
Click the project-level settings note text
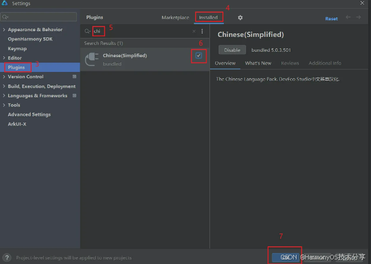[x=74, y=258]
